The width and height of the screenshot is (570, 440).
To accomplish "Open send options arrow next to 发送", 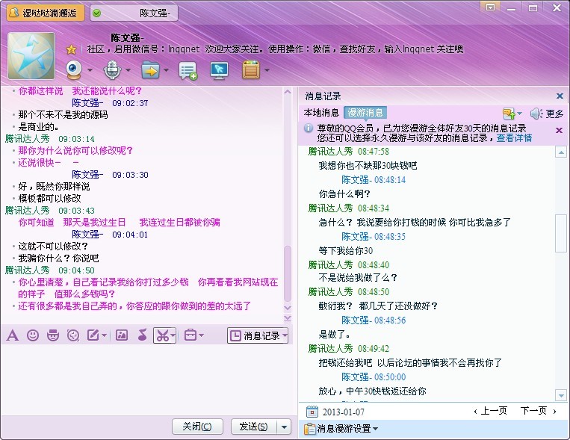I will click(x=285, y=427).
